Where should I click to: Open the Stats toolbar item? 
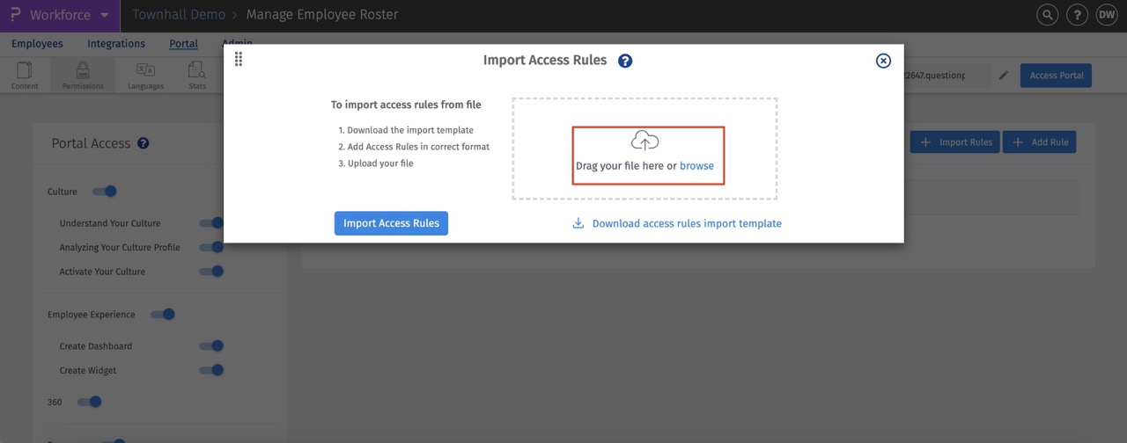point(197,76)
